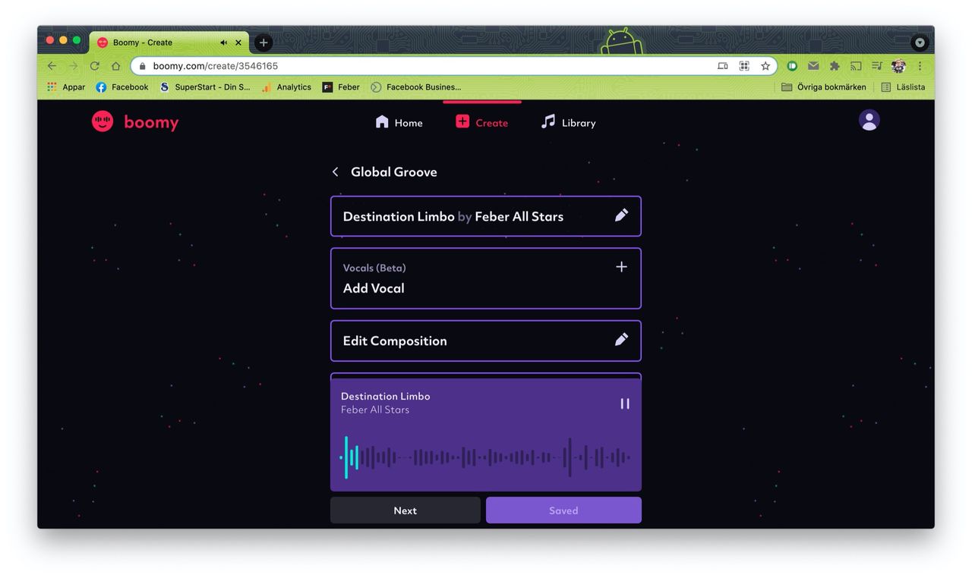
Task: Open the media controls icon
Action: [877, 66]
